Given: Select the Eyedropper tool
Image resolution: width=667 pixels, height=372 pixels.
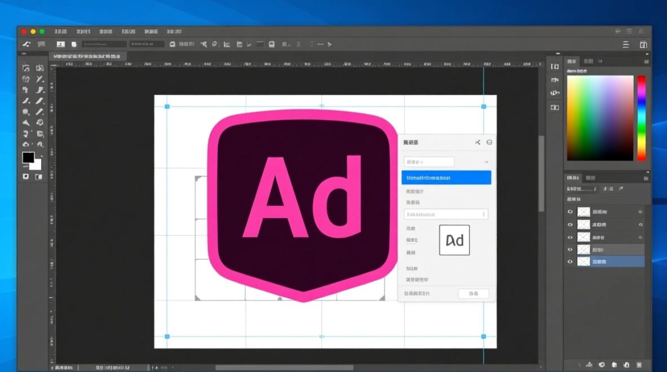Looking at the screenshot, I should [41, 89].
